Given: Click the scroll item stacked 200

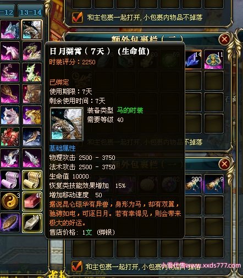Looking at the screenshot, I should [193, 184].
